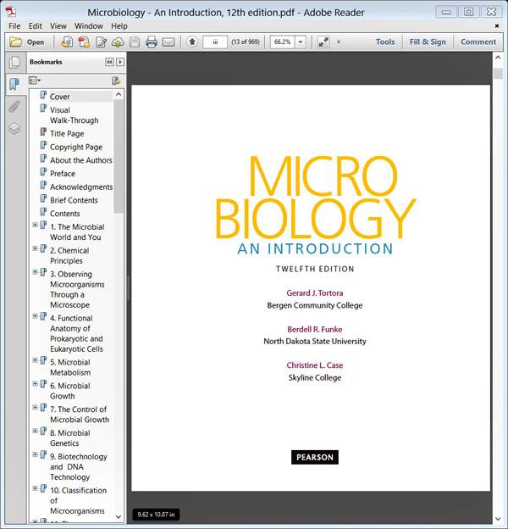Toggle the Bookmarks panel icon
The height and width of the screenshot is (529, 508).
point(14,84)
